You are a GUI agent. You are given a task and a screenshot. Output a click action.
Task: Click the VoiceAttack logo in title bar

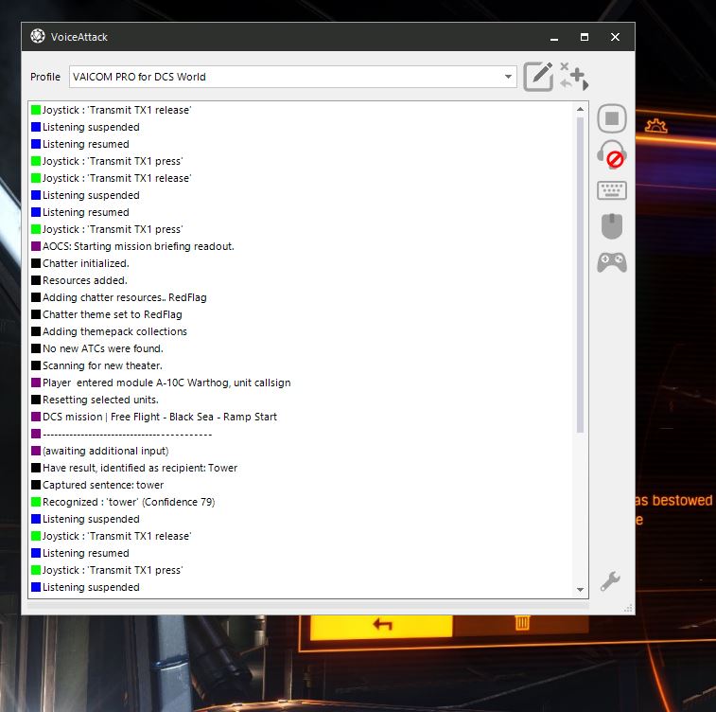pyautogui.click(x=38, y=36)
